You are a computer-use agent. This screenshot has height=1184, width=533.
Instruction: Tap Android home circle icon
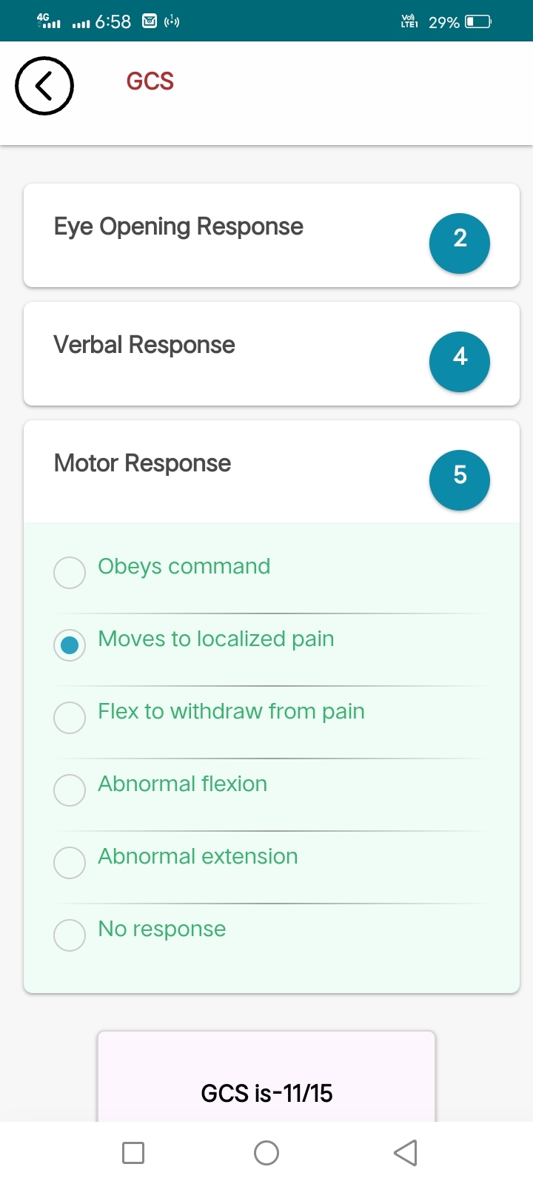tap(266, 1153)
